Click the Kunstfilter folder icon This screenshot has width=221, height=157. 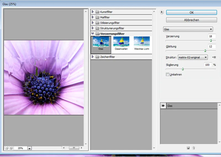point(97,12)
